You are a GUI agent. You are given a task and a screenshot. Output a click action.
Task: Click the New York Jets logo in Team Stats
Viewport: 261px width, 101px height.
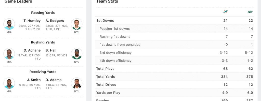(250, 12)
